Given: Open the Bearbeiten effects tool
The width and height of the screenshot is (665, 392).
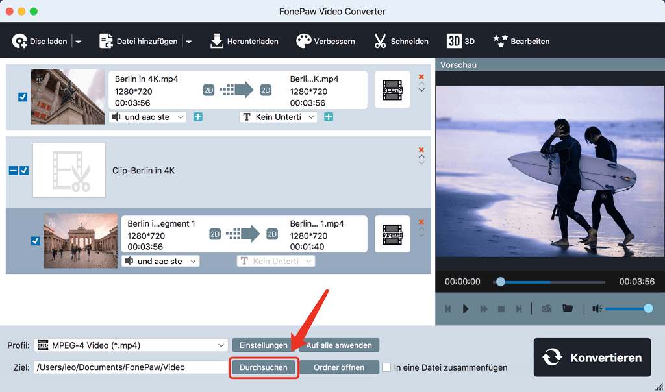Looking at the screenshot, I should (x=521, y=41).
